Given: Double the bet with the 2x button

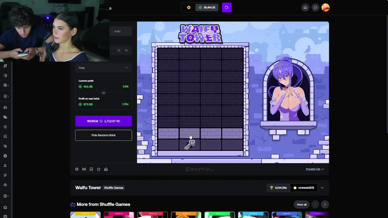Looking at the screenshot, I should point(126,50).
